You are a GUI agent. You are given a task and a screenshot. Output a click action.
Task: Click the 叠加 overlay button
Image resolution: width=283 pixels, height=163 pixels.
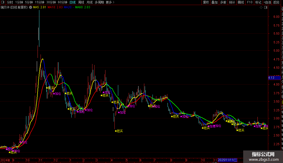pyautogui.click(x=214, y=2)
